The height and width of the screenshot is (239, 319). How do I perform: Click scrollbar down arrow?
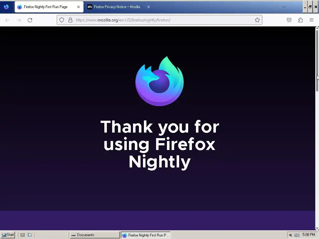pyautogui.click(x=317, y=228)
